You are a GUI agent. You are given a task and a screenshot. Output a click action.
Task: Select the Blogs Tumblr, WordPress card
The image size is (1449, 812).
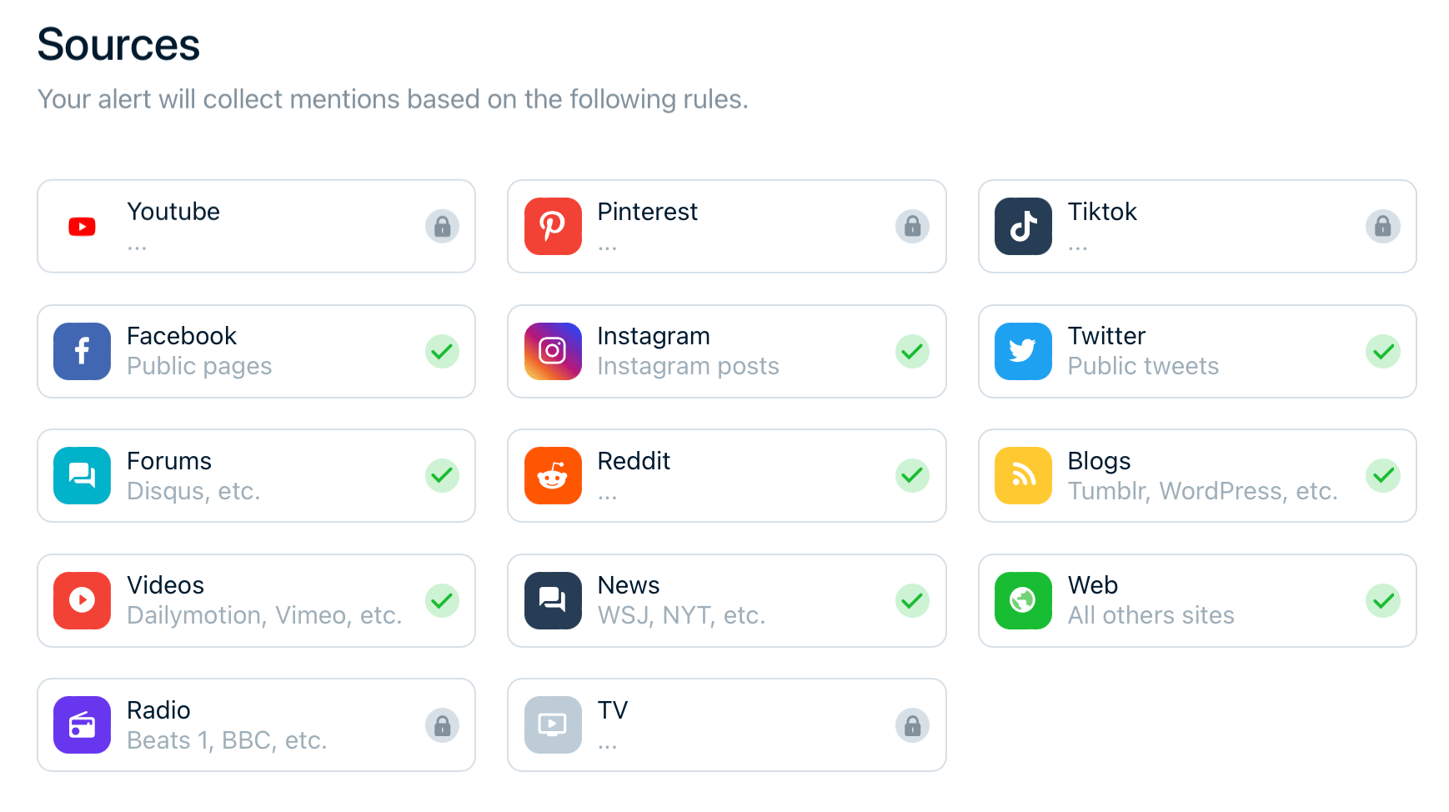coord(1196,475)
